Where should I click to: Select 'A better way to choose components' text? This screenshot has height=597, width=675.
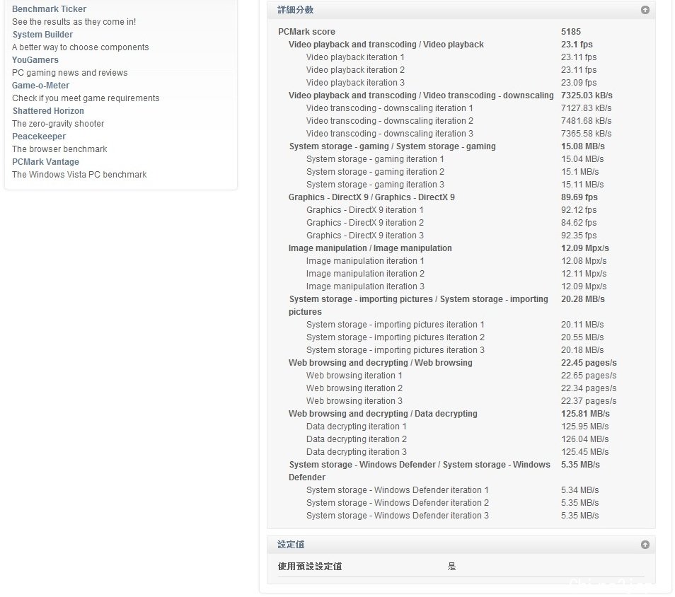(x=81, y=47)
